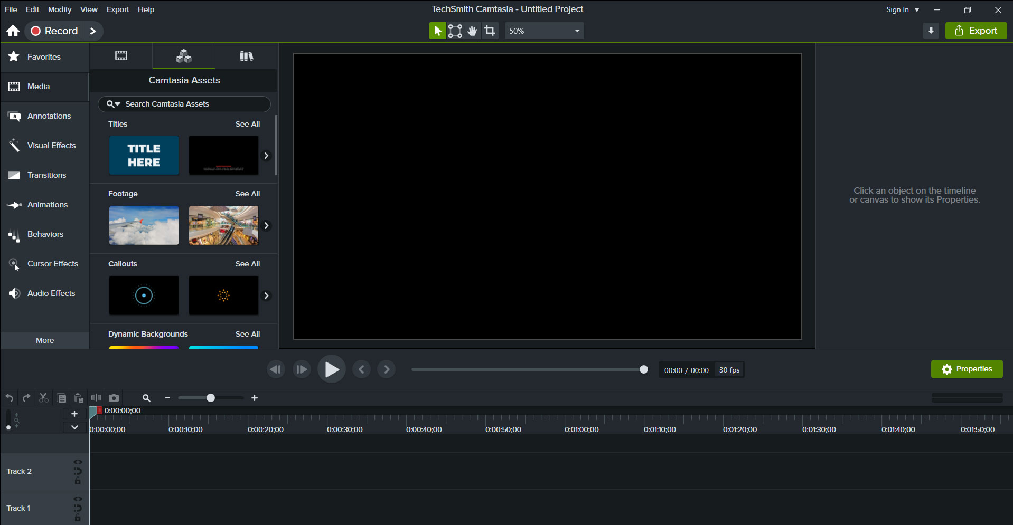Viewport: 1013px width, 525px height.
Task: Toggle Track 1 lock
Action: (x=78, y=518)
